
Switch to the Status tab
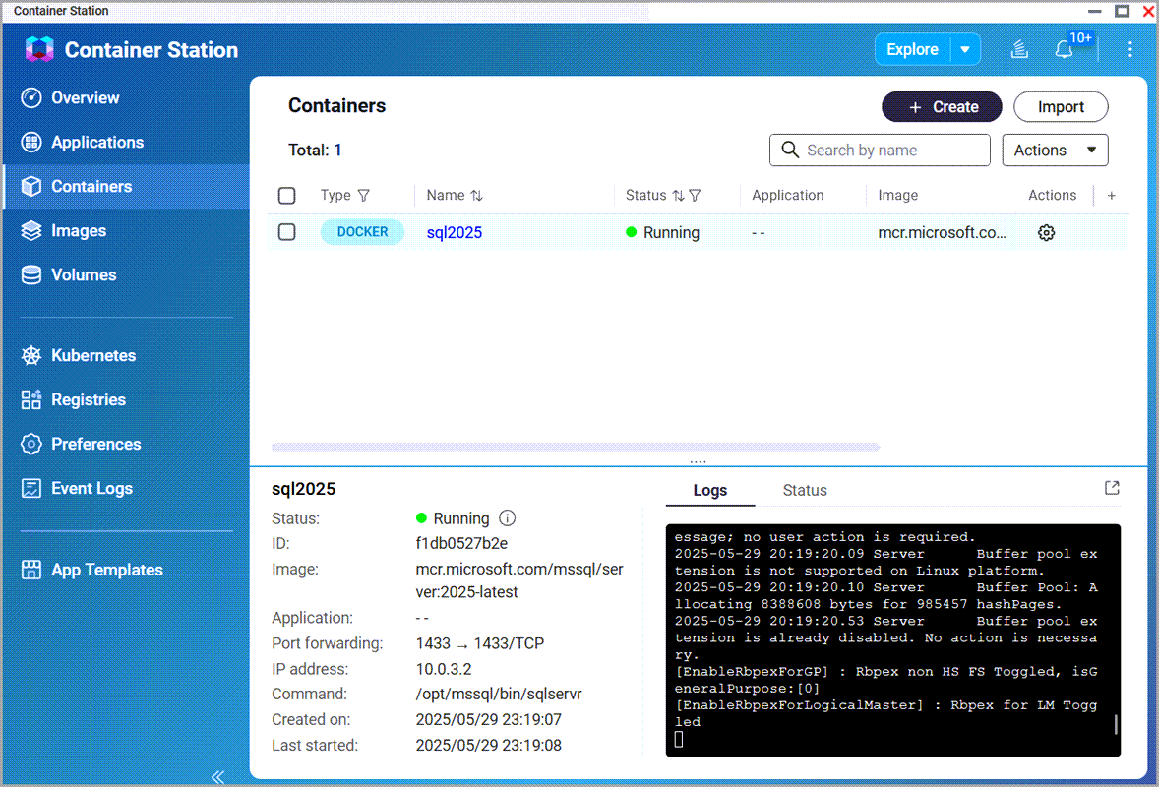[804, 490]
